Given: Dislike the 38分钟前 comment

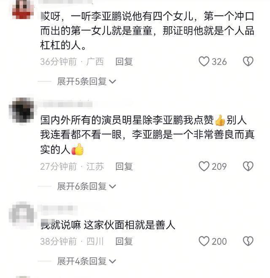Looking at the screenshot, I should pyautogui.click(x=248, y=241).
